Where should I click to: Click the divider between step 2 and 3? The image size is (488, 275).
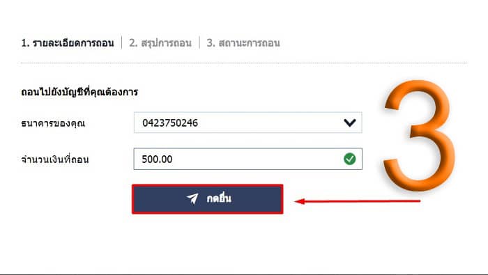point(199,42)
